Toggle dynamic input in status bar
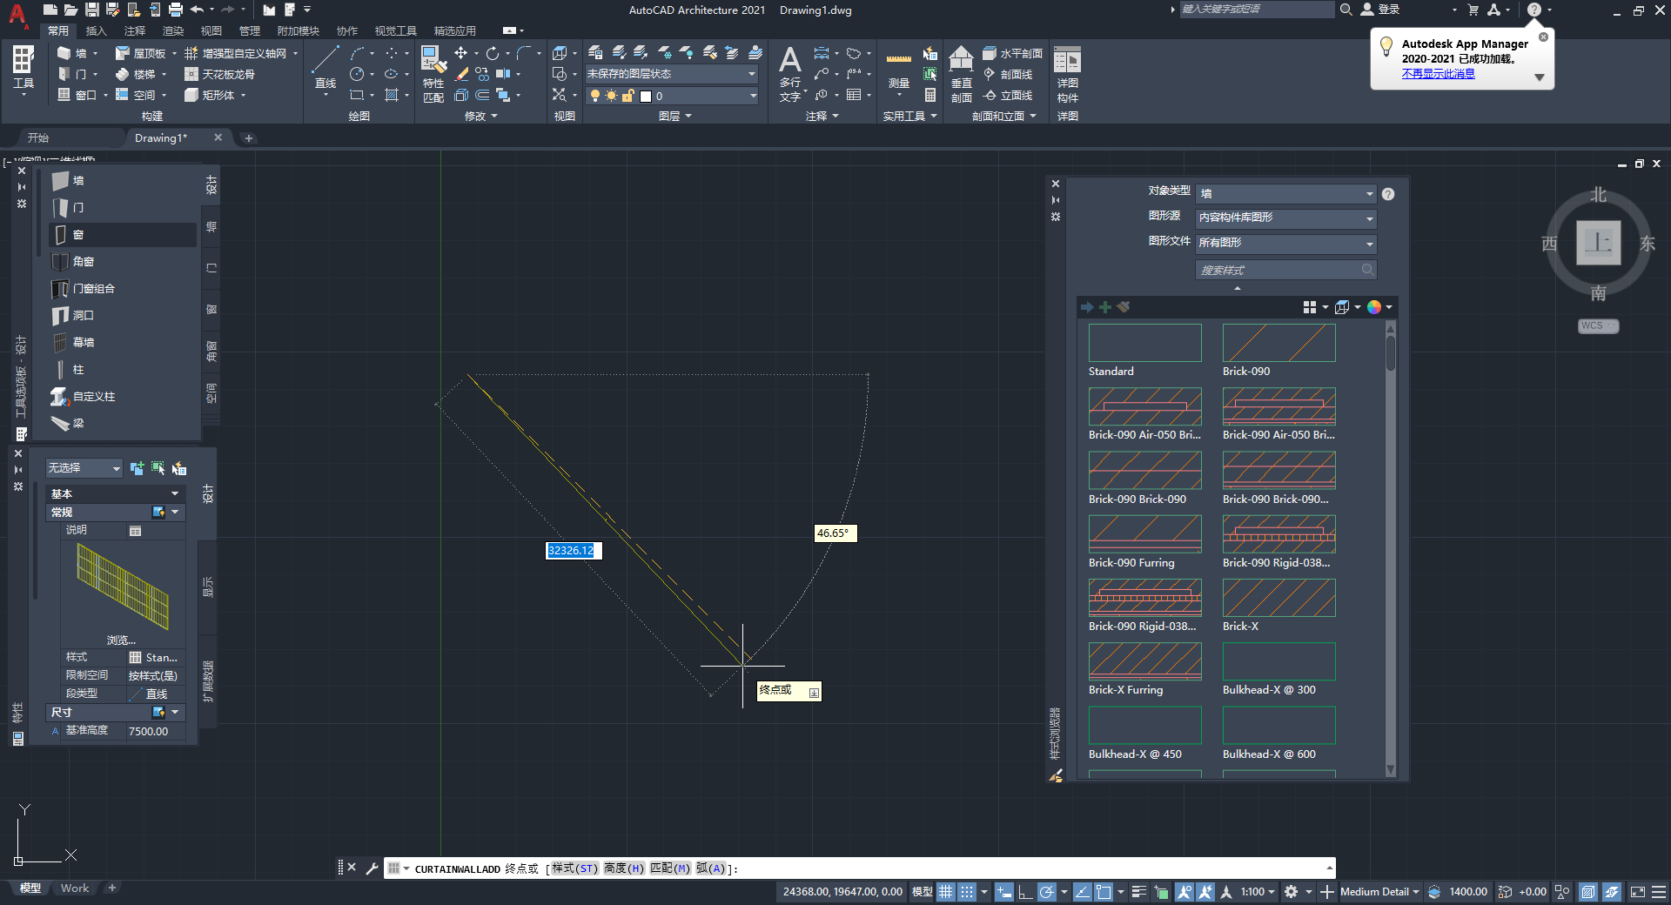This screenshot has width=1671, height=905. coord(1004,891)
